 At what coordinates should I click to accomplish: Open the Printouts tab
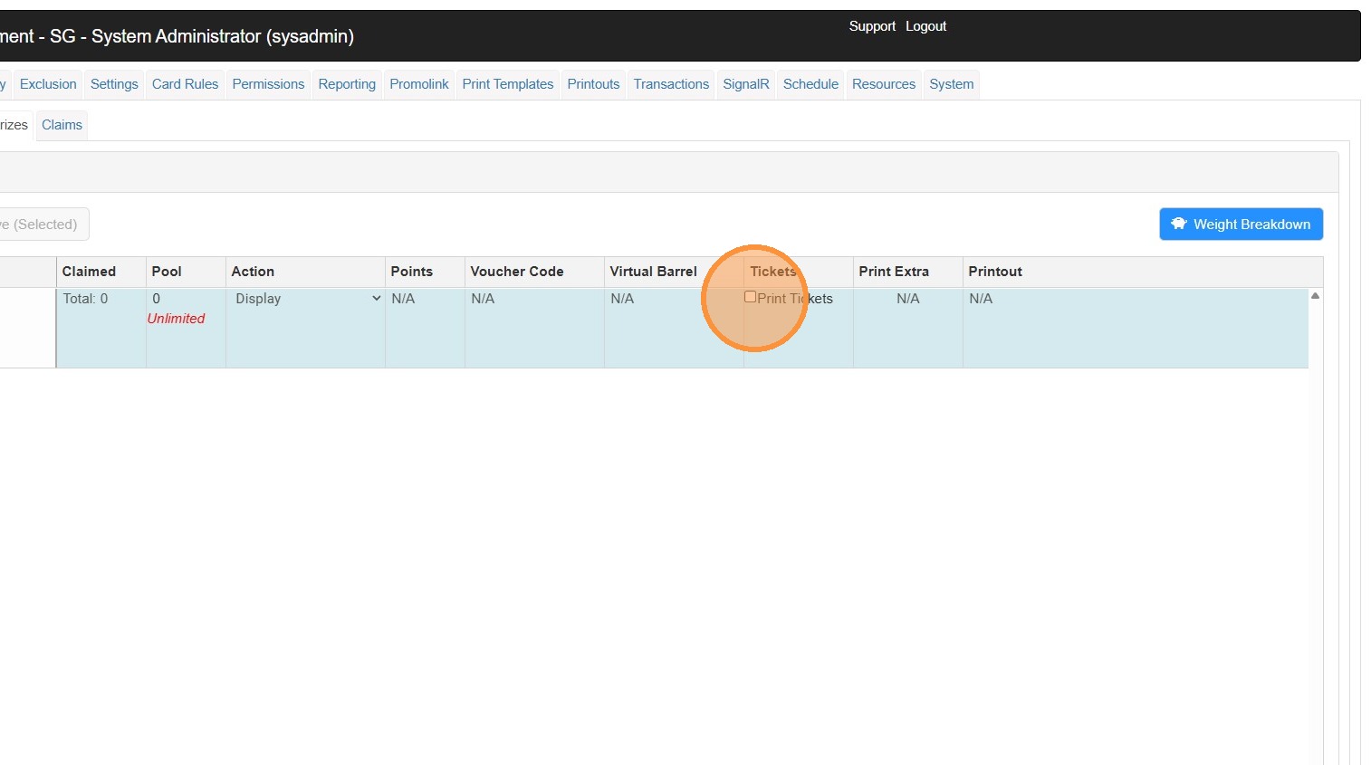click(593, 84)
